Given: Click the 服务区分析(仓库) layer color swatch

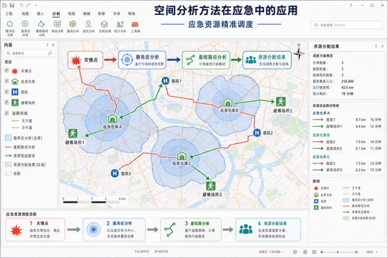Looking at the screenshot, I should point(9,138).
